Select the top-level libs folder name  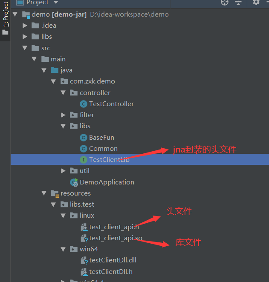46,37
